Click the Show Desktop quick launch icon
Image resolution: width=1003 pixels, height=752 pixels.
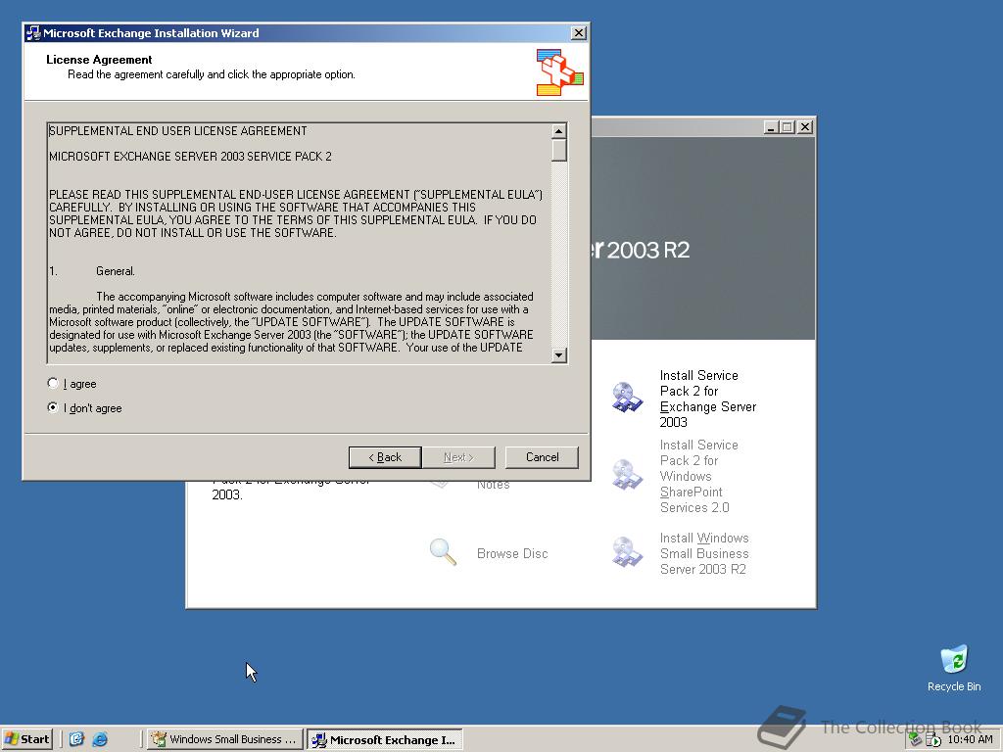pos(76,739)
